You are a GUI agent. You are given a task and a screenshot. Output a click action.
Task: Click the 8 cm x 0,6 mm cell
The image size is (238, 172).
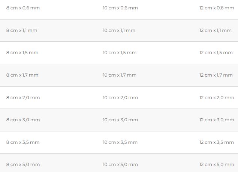tap(23, 8)
